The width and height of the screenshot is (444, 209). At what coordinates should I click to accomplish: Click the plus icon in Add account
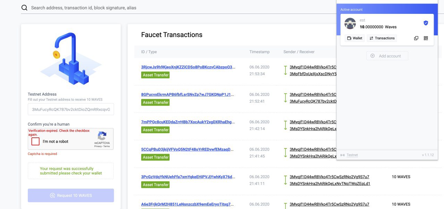tap(373, 56)
